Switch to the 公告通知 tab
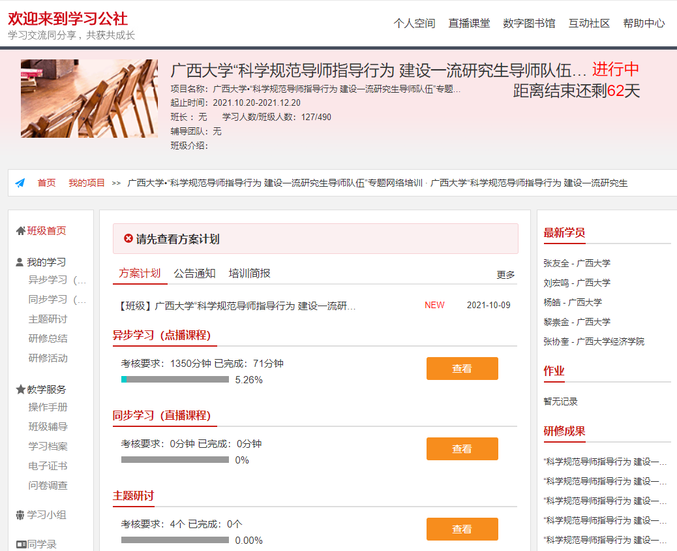Image resolution: width=677 pixels, height=551 pixels. [194, 274]
